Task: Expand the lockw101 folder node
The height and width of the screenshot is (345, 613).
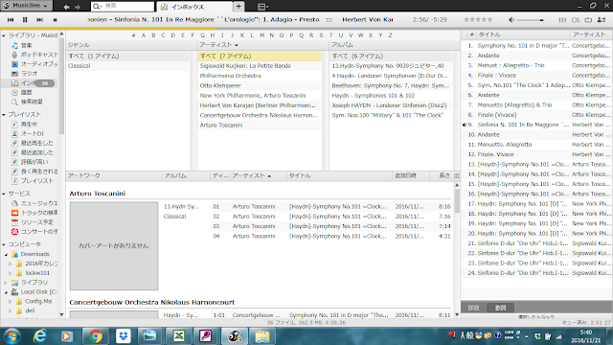Action: point(11,273)
